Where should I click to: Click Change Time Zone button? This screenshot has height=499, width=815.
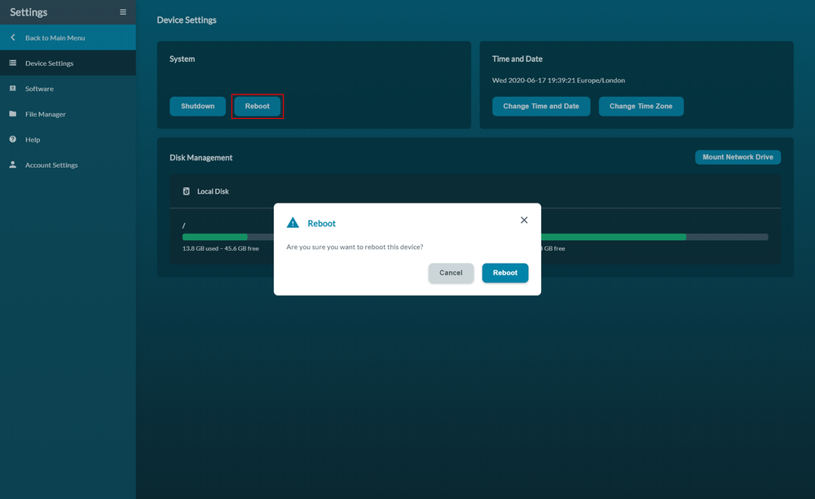[x=641, y=106]
